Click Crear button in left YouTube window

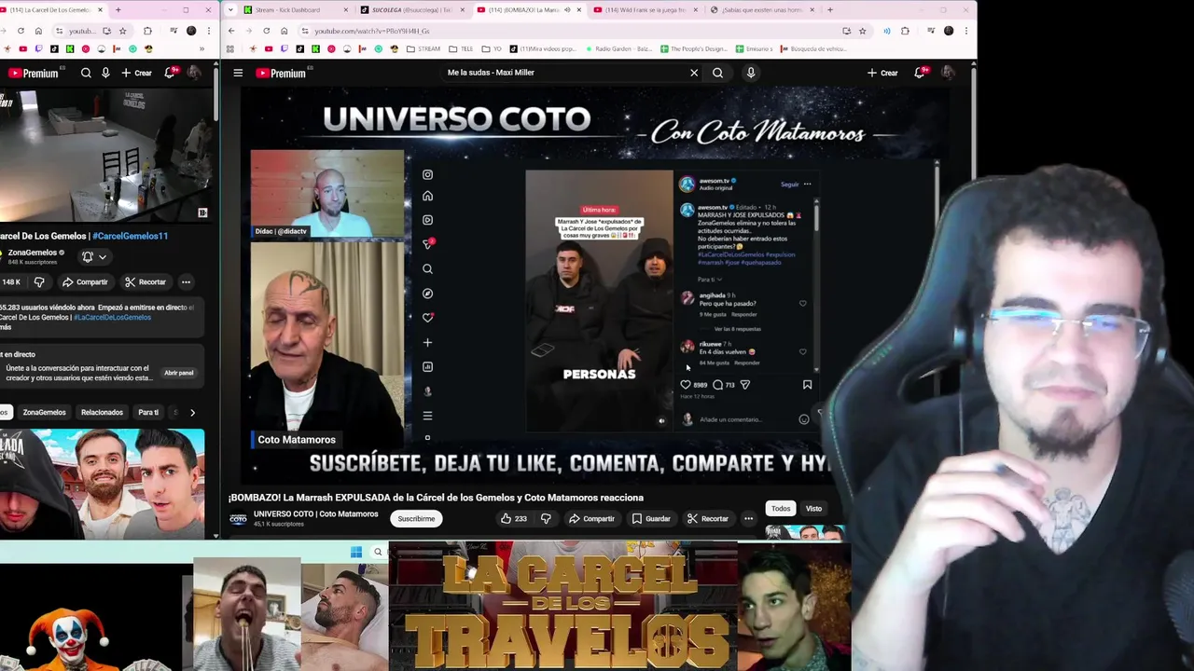click(x=136, y=73)
